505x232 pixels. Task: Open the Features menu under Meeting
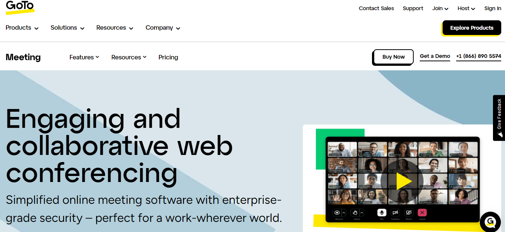click(84, 57)
